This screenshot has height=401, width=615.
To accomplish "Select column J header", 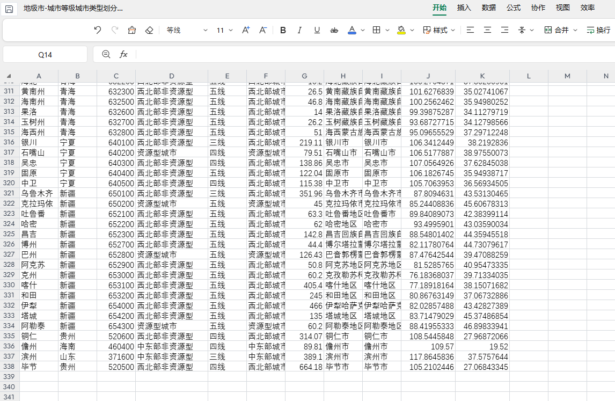I will coord(428,76).
